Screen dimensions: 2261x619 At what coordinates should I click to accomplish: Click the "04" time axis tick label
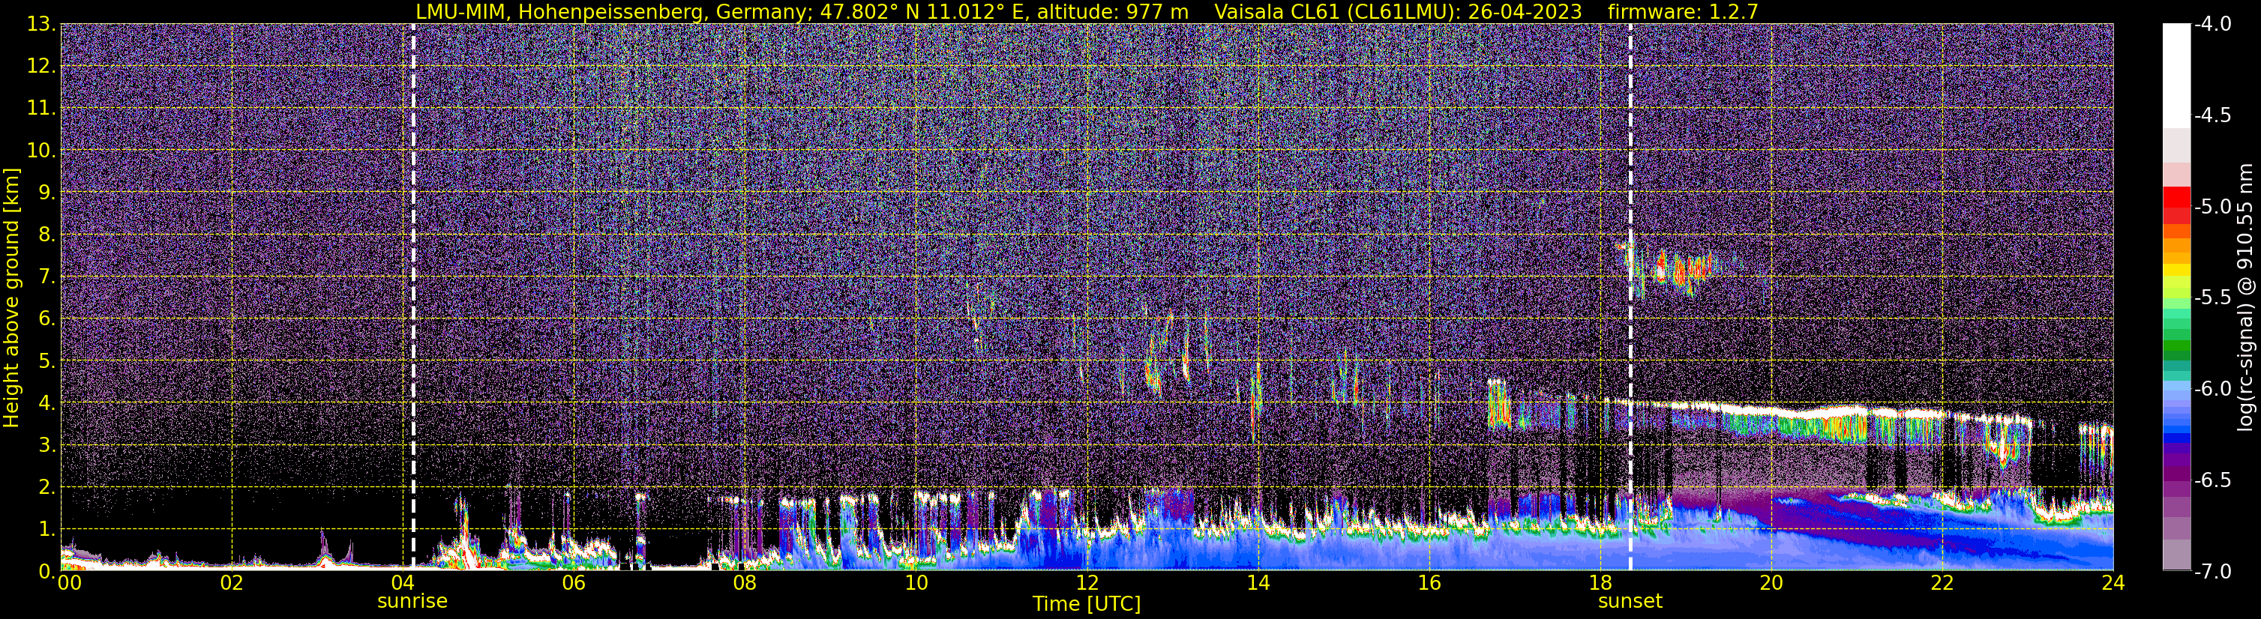(403, 583)
